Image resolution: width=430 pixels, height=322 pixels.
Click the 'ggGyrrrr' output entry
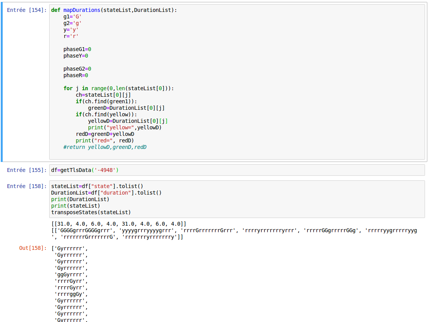click(71, 274)
